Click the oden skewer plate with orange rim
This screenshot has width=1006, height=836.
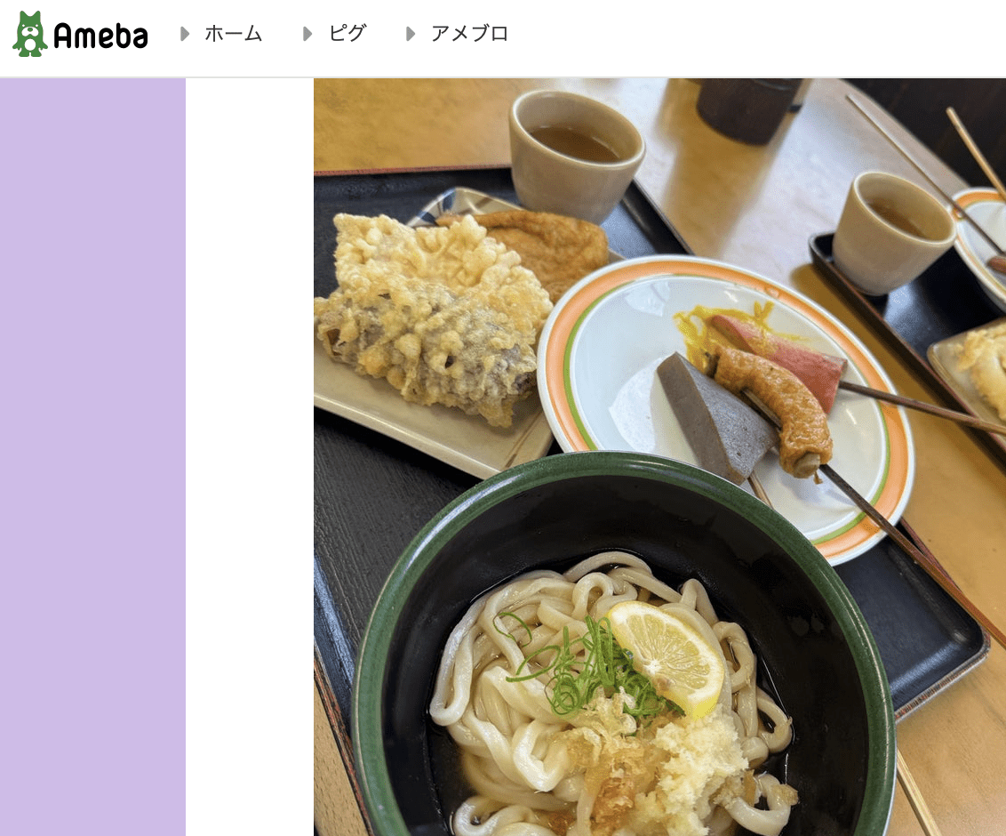tap(725, 407)
